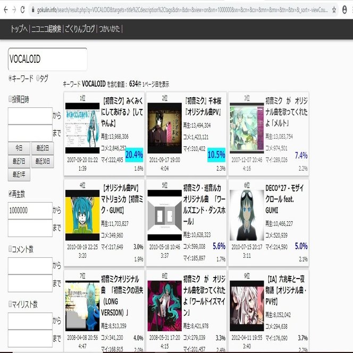Viewport: 353px width, 353px height.
Task: Open title link ending in 「メルト」
Action: coord(287,112)
